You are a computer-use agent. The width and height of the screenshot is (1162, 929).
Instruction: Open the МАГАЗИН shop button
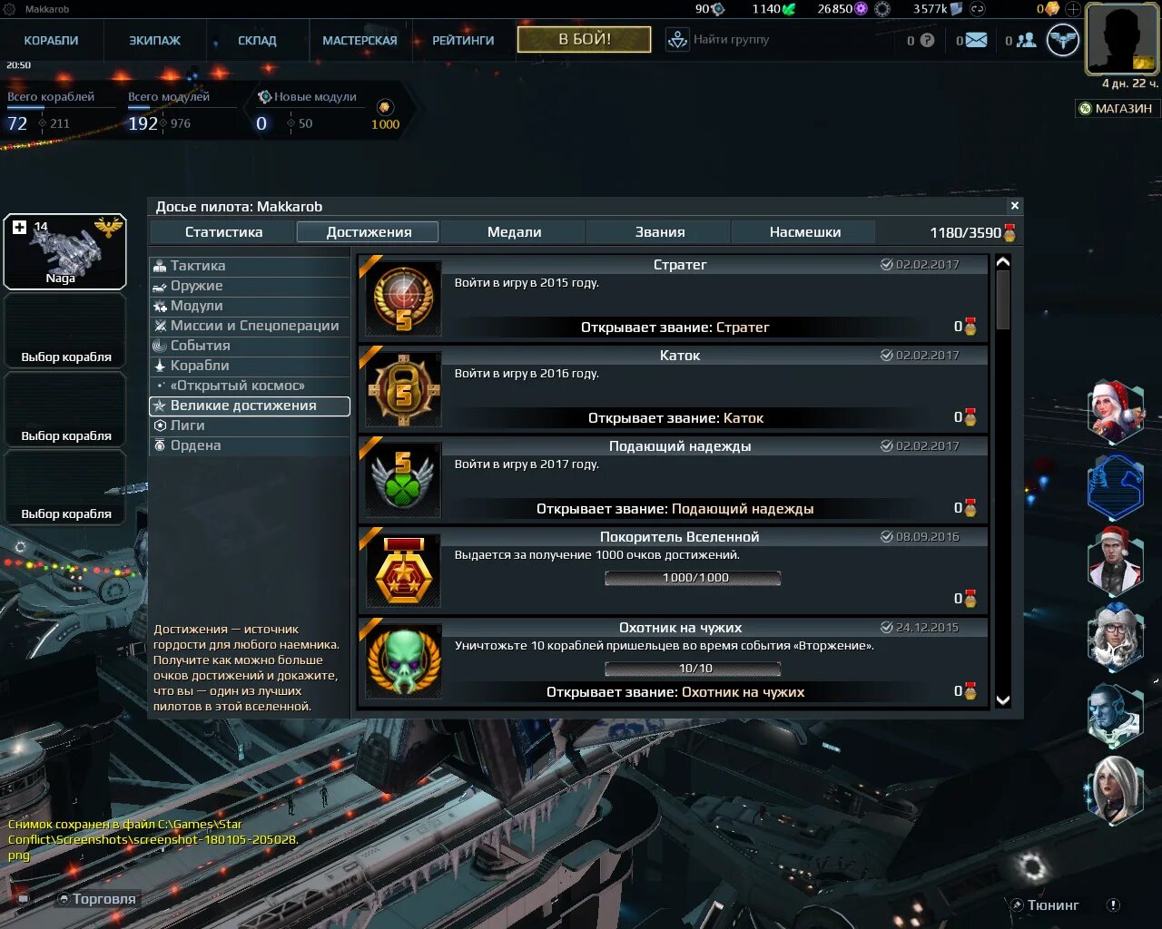pyautogui.click(x=1116, y=108)
